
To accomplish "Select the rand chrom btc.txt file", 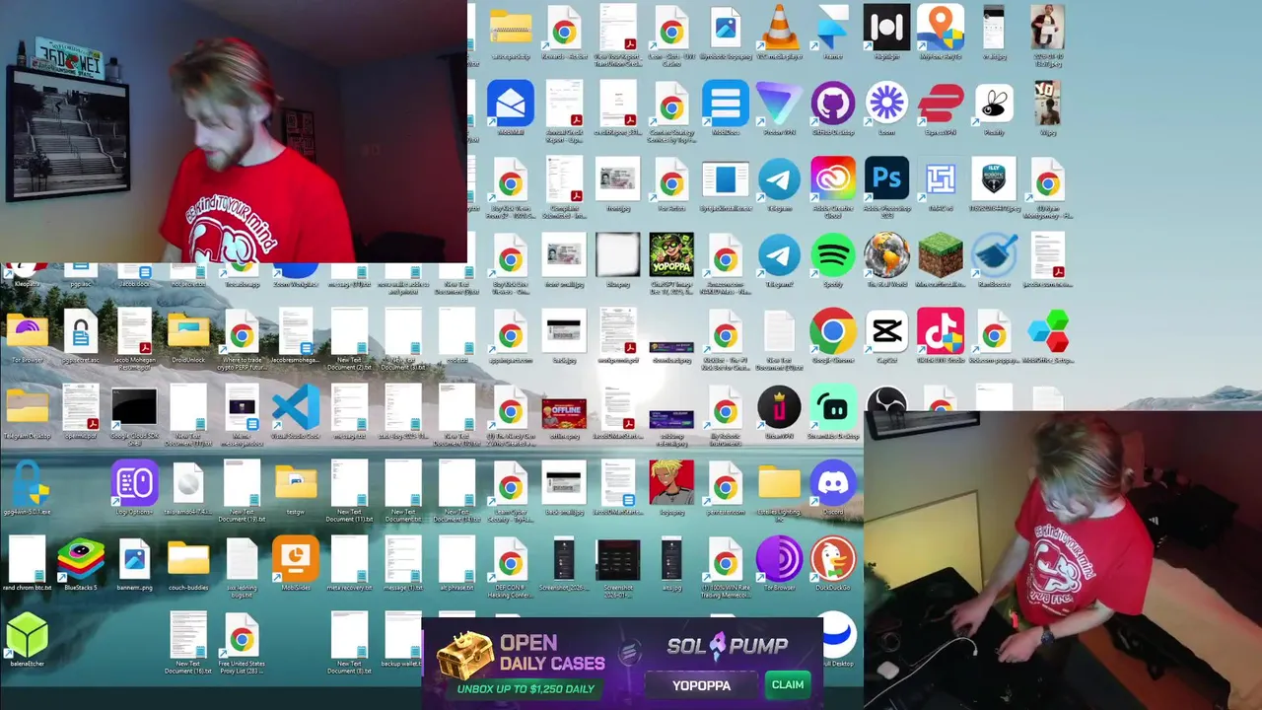I will click(x=27, y=559).
